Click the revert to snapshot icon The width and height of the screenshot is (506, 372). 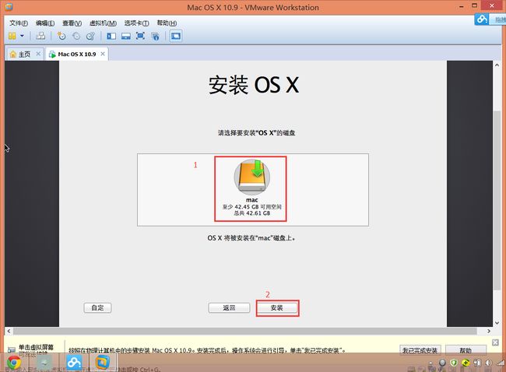76,36
